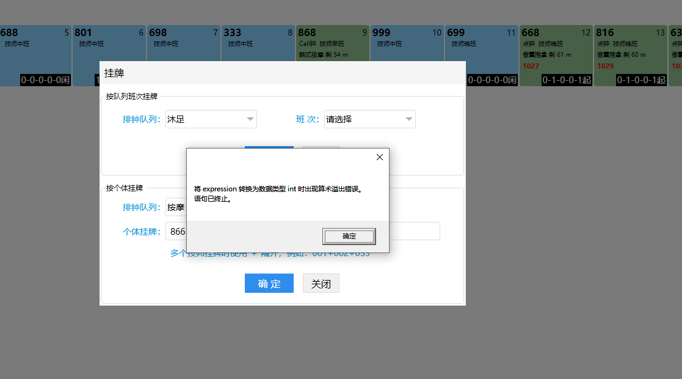Viewport: 682px width, 379px height.
Task: Open the 排钟队列 dropdown showing 按摩
Action: [x=176, y=207]
